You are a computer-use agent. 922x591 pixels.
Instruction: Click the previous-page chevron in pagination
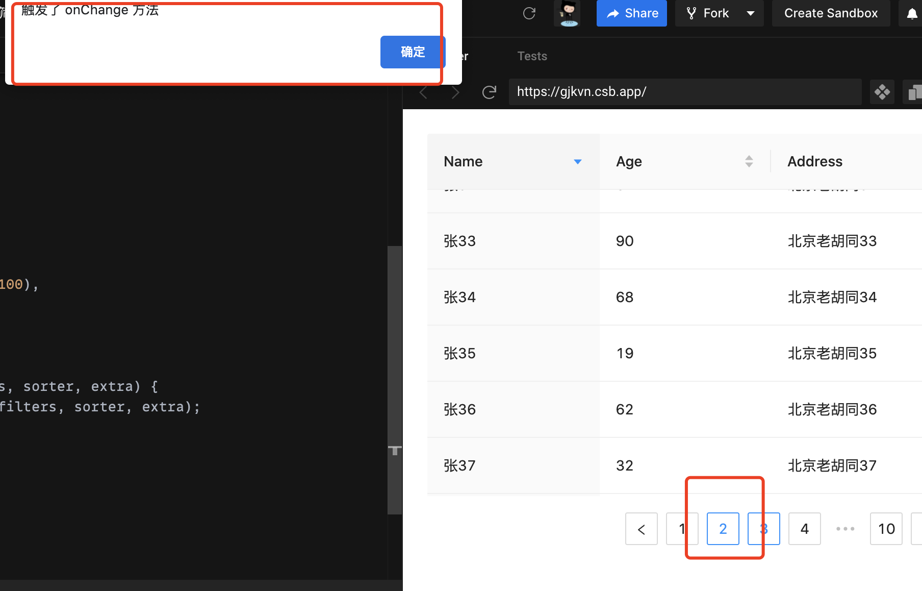click(x=641, y=529)
